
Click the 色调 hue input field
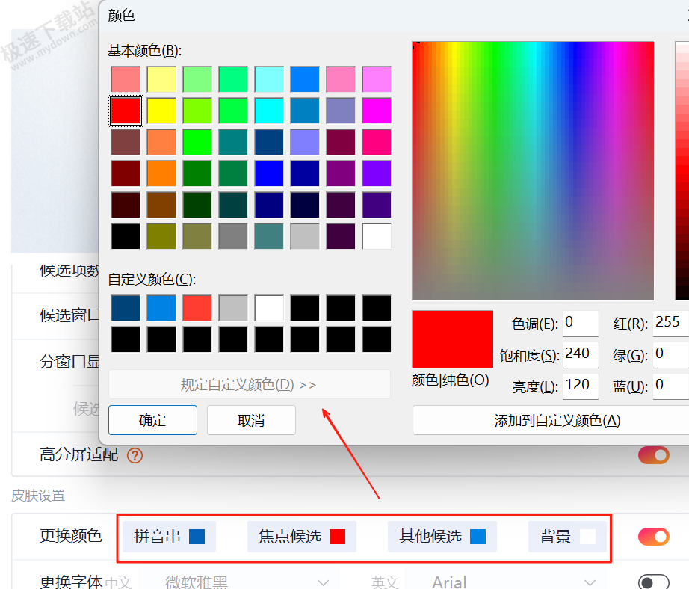[580, 323]
